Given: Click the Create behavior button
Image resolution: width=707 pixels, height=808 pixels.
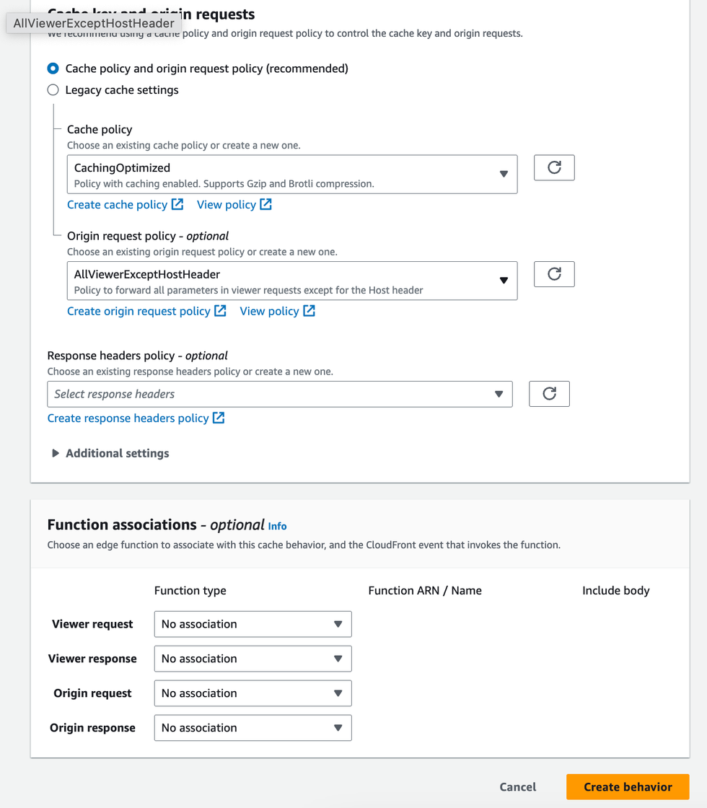Looking at the screenshot, I should 627,787.
